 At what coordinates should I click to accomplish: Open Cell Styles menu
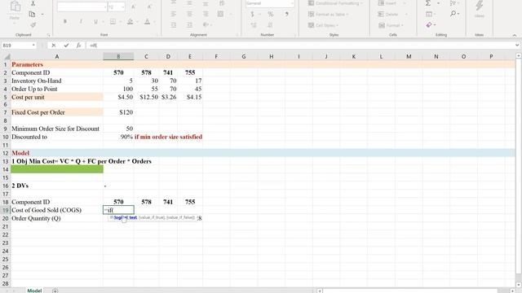(323, 25)
